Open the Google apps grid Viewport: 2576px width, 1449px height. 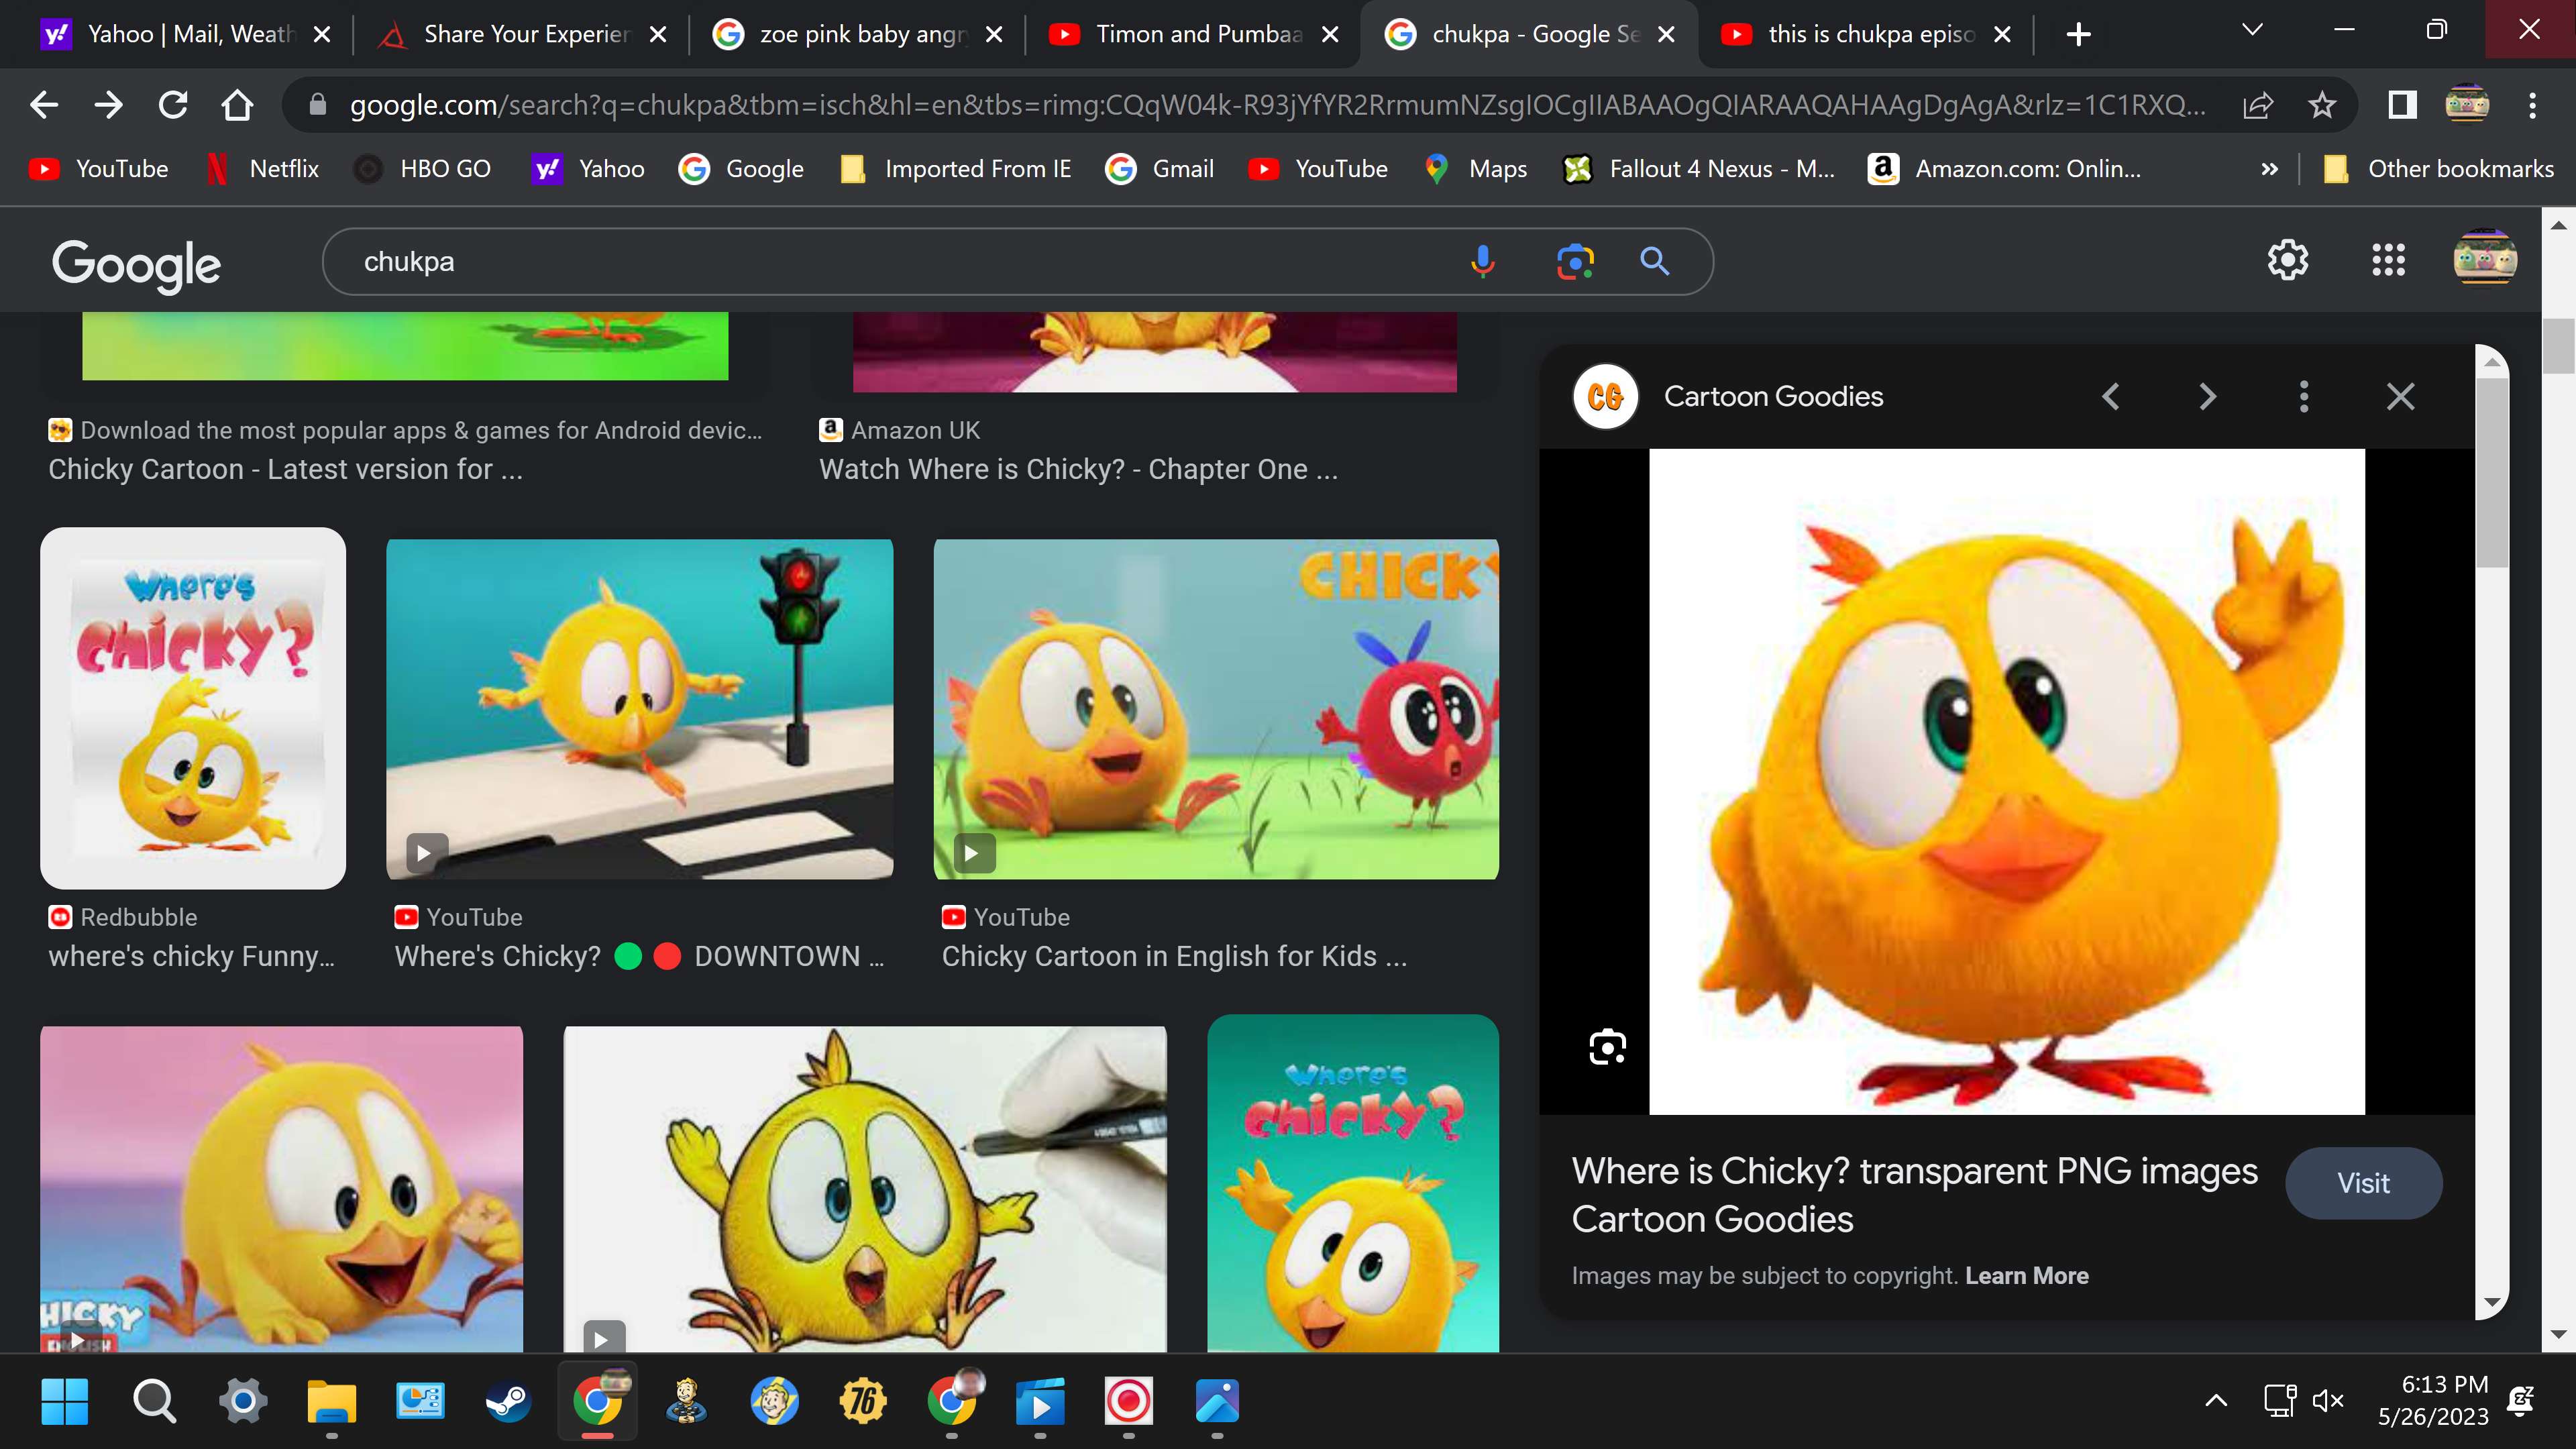click(x=2388, y=260)
